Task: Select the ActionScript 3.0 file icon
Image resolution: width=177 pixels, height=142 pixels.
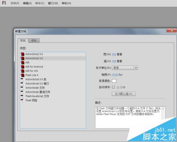Action: [22, 54]
